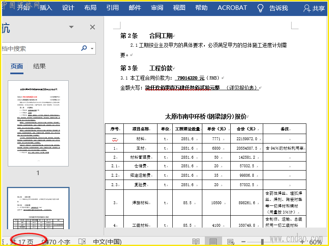Select page 1 thumbnail in navigation pane

38,123
